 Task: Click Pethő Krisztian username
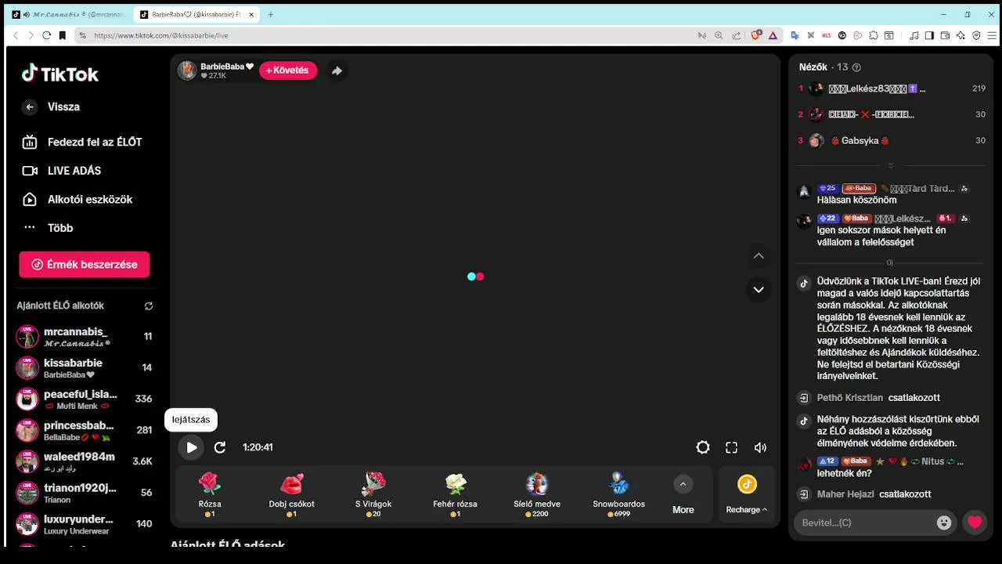pos(850,398)
